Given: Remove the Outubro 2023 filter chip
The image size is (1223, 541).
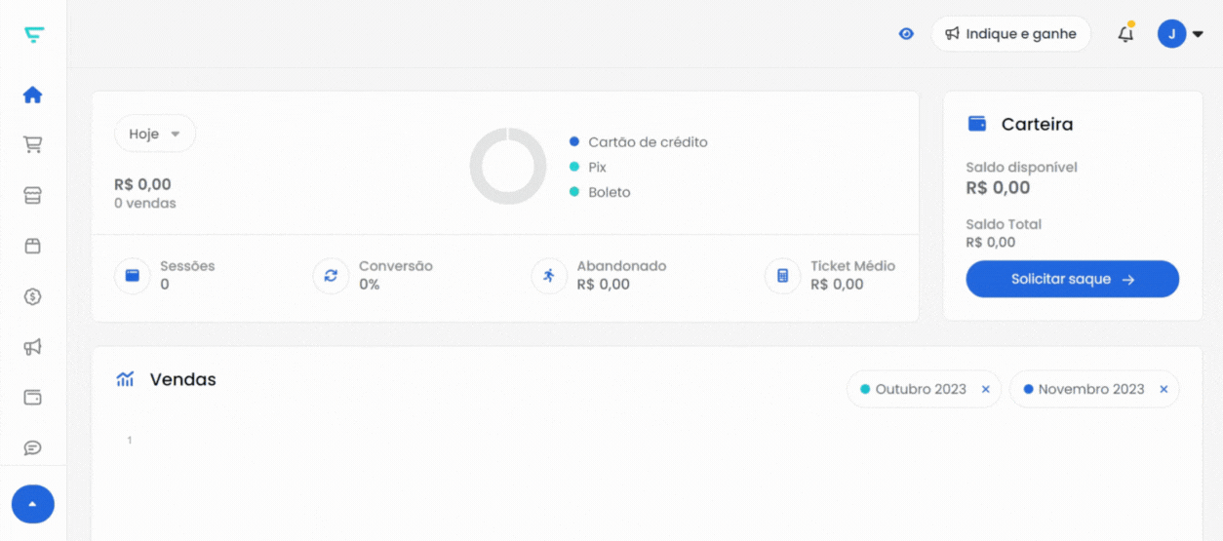Looking at the screenshot, I should coord(985,389).
